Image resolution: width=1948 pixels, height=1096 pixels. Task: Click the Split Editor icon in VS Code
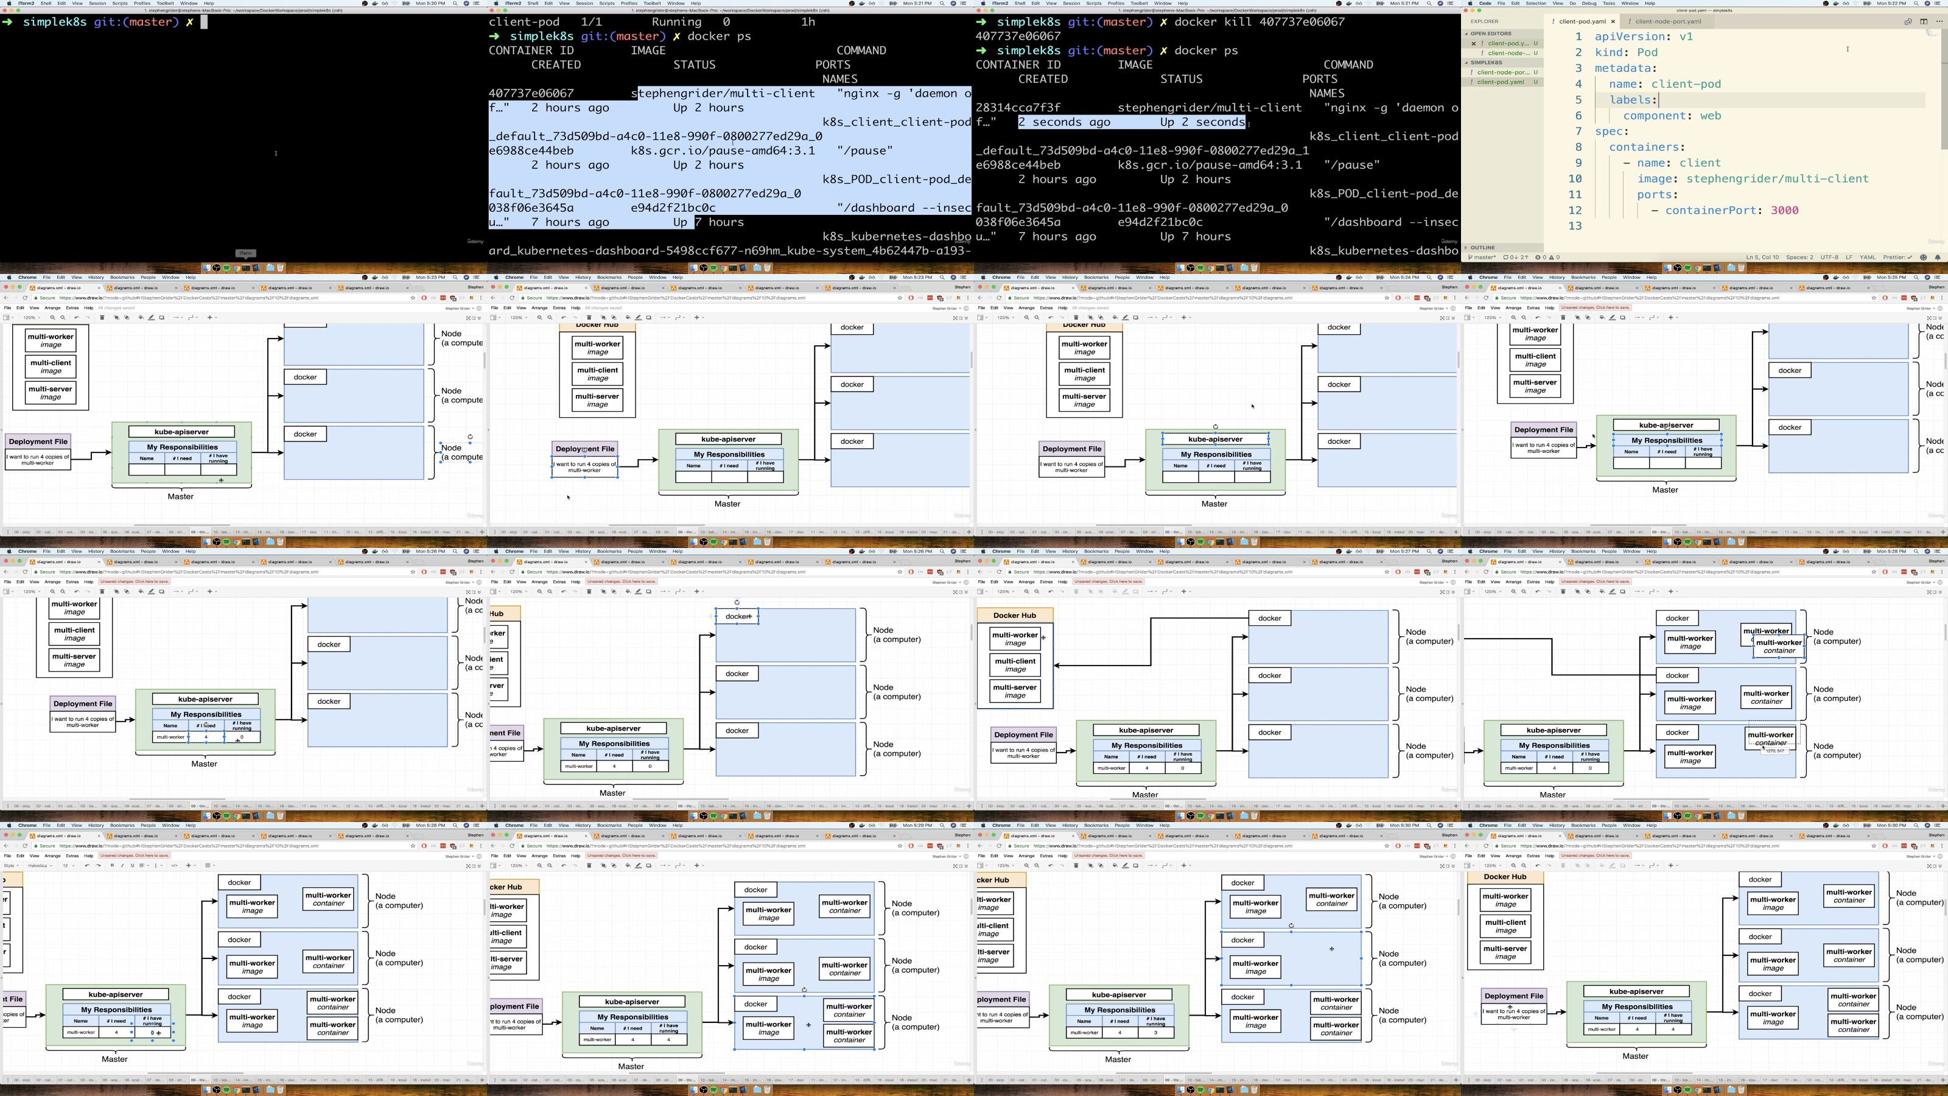point(1924,21)
